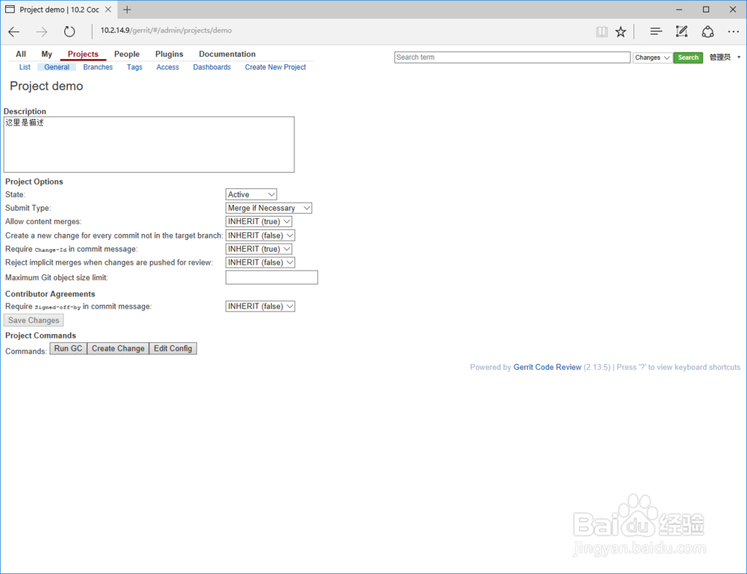This screenshot has width=747, height=574.
Task: Go to the projects List submenu
Action: 25,67
